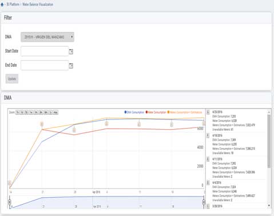
Task: Click the chart annotation flag above March 28
Action: 74,130
